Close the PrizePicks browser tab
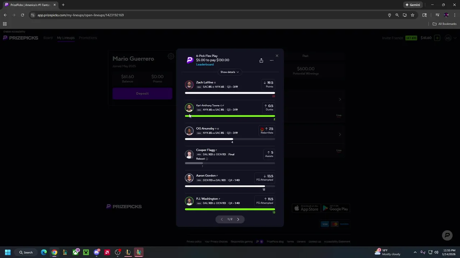460x258 pixels. tap(55, 5)
